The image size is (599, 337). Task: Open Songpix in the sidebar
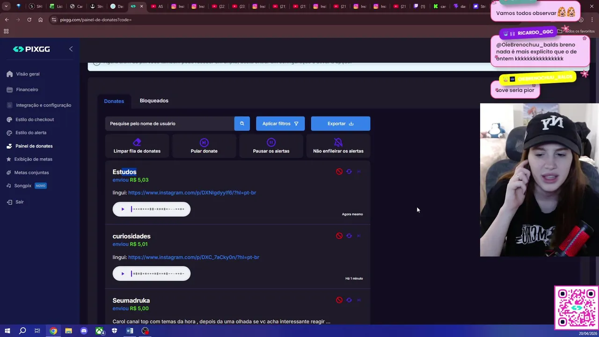coord(22,186)
